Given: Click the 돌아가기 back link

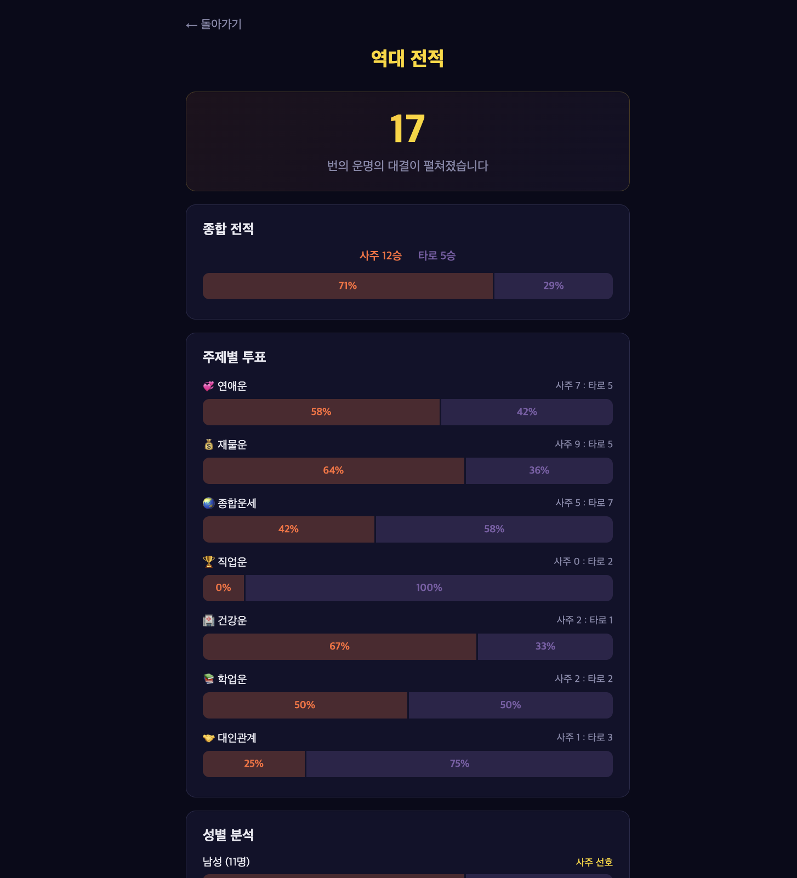Looking at the screenshot, I should coord(214,24).
